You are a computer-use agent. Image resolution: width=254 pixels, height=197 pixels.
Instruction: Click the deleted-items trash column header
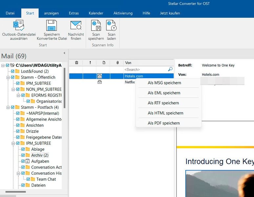[x=76, y=63]
